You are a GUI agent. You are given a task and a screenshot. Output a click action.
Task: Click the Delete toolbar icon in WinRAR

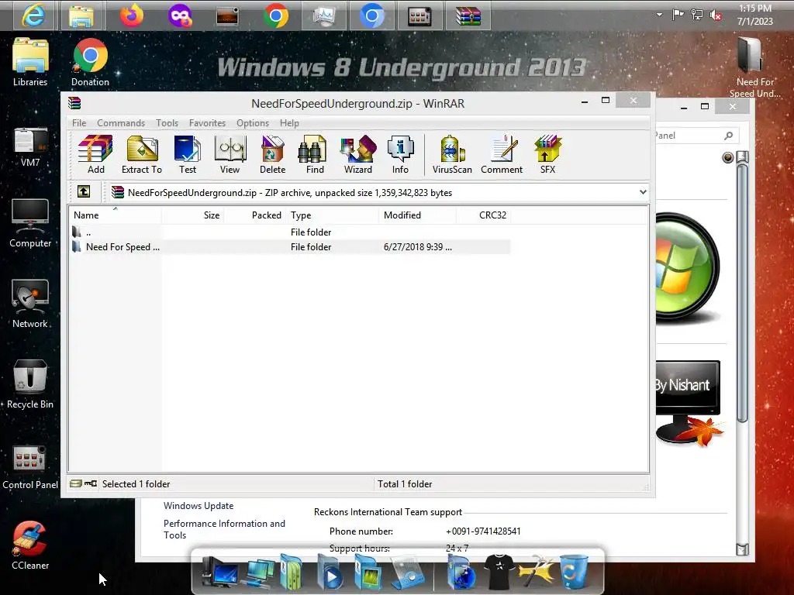[x=272, y=155]
